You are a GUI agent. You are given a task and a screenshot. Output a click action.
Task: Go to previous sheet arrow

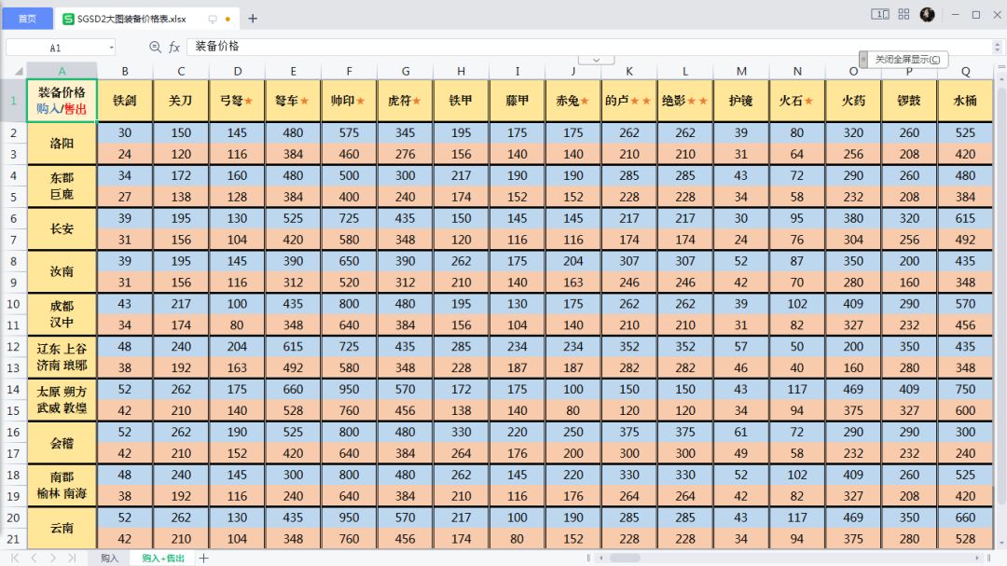[x=34, y=559]
